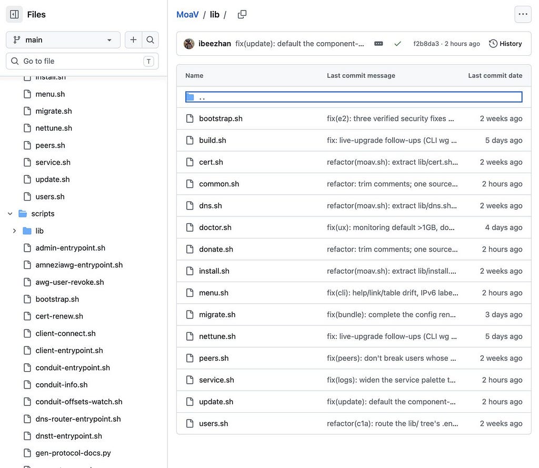Open conduit-offsets-watch.sh in the tree

79,402
